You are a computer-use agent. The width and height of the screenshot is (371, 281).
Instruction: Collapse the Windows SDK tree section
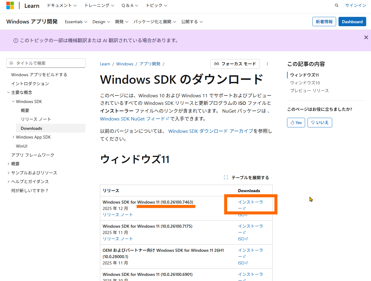(13, 101)
